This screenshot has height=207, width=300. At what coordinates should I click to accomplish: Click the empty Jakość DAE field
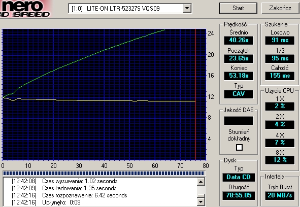[x=239, y=121]
